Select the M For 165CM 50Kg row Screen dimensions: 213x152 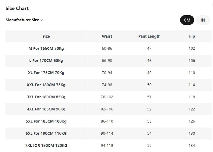108,49
